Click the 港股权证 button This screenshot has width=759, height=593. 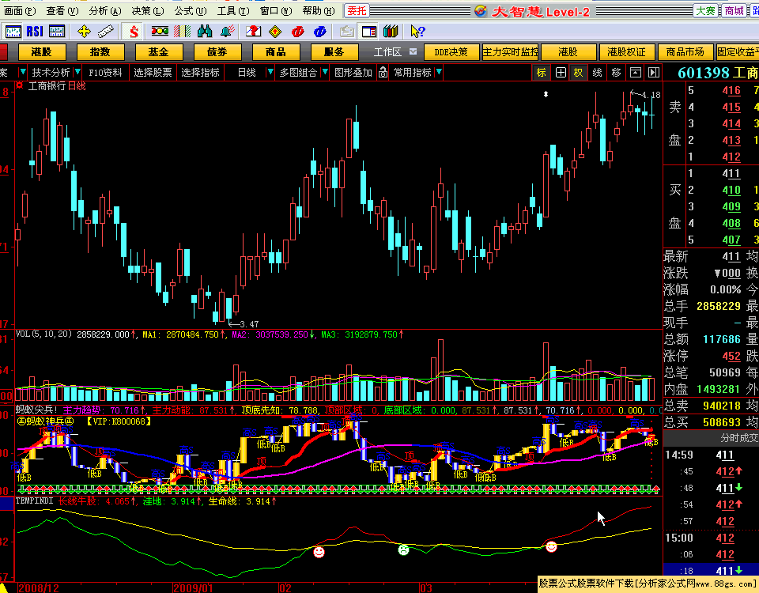pyautogui.click(x=627, y=52)
